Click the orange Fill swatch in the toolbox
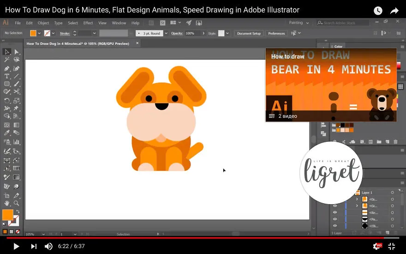Image resolution: width=406 pixels, height=254 pixels. [x=7, y=215]
